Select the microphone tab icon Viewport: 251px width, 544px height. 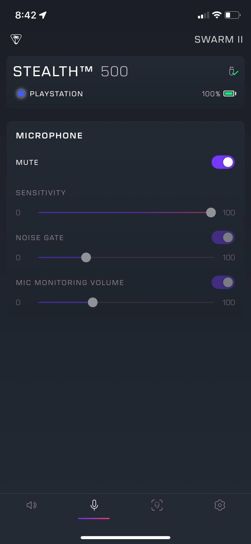pos(94,505)
